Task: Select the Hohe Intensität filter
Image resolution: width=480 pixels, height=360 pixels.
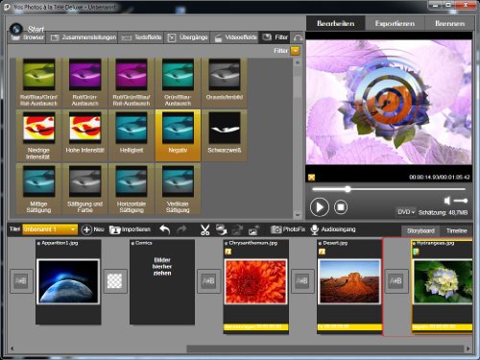Action: 85,135
